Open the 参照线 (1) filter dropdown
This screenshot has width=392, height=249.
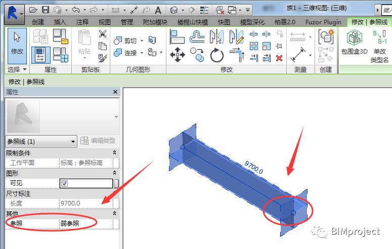tap(40, 141)
